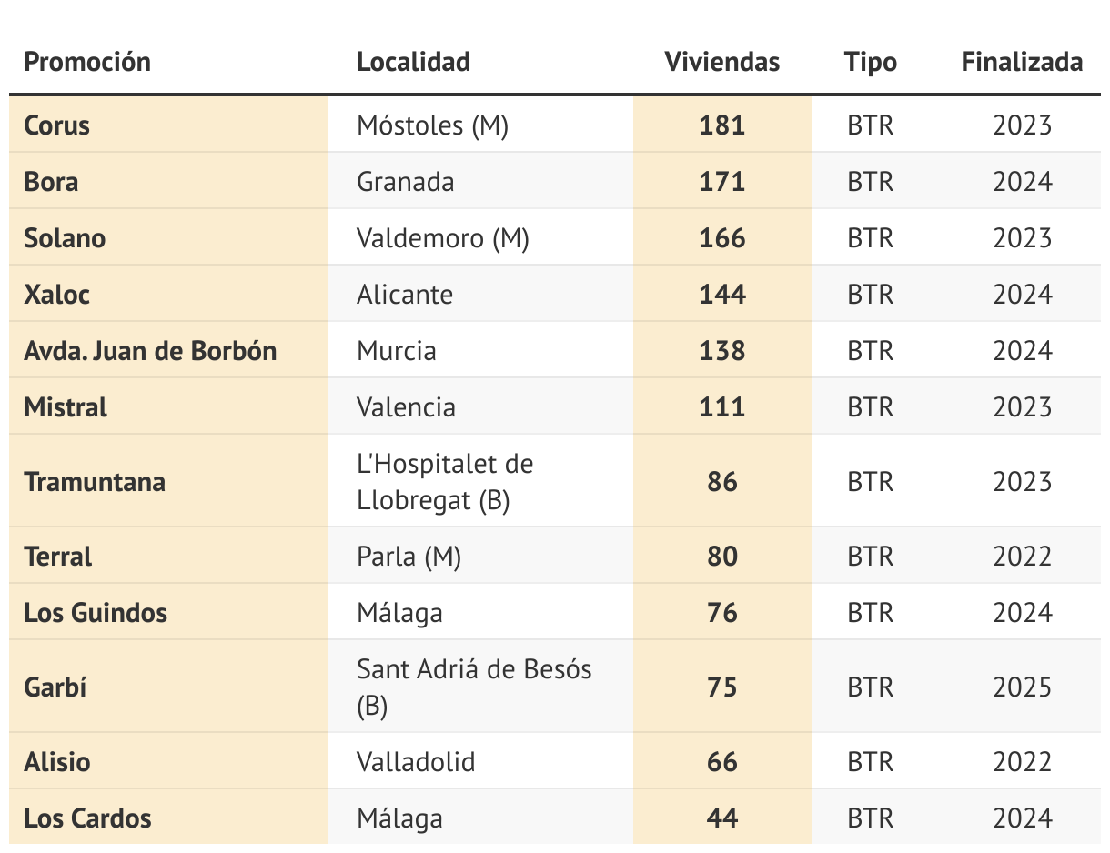The image size is (1110, 853).
Task: Select the Alisio promotion cell
Action: point(56,761)
